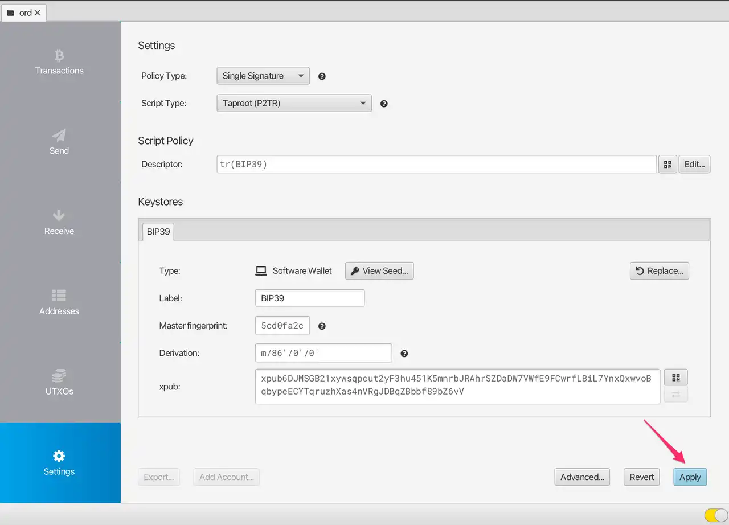Screen dimensions: 729x525
Task: Show descriptor QR code icon
Action: pyautogui.click(x=667, y=165)
